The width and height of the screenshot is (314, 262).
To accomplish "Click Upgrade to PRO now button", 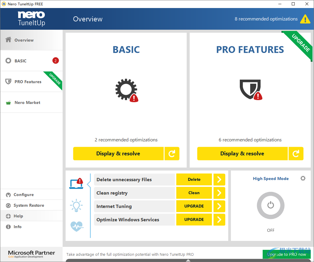I will click(287, 254).
